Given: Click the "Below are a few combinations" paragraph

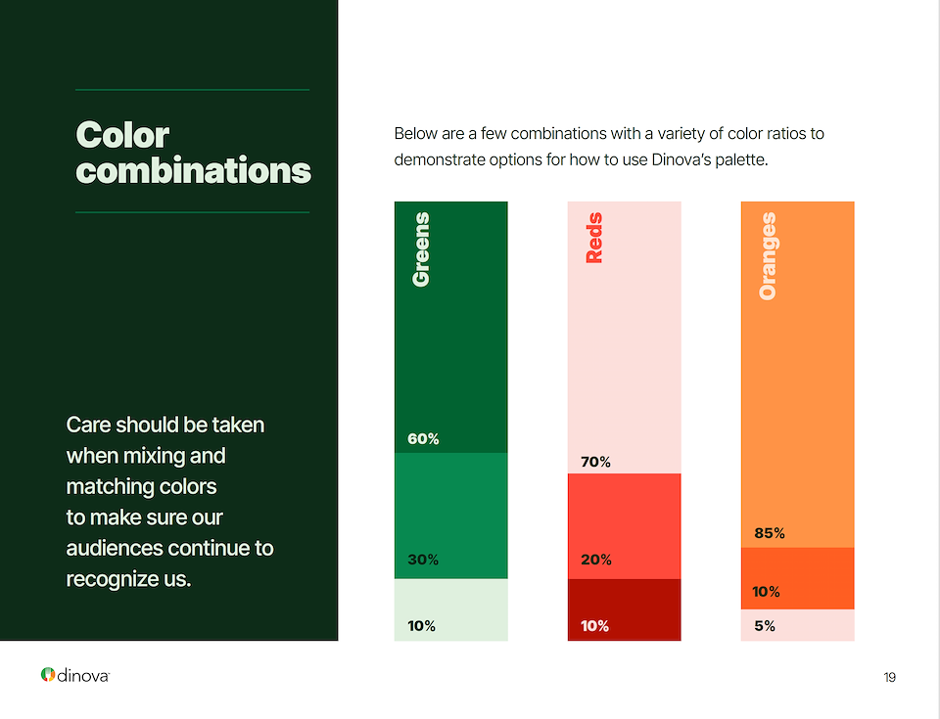Looking at the screenshot, I should [x=616, y=147].
